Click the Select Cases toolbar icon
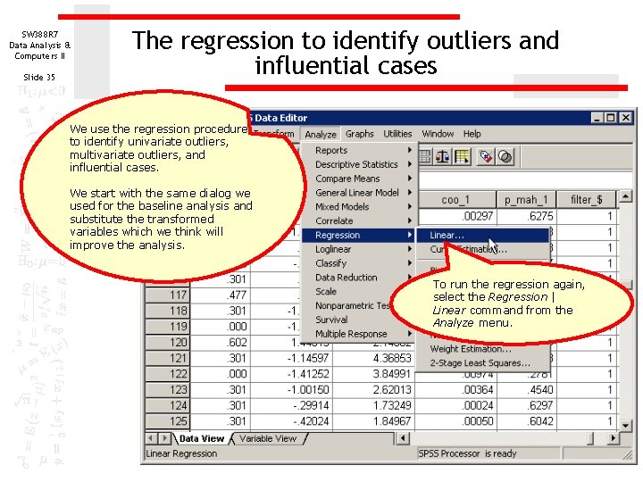 point(463,156)
